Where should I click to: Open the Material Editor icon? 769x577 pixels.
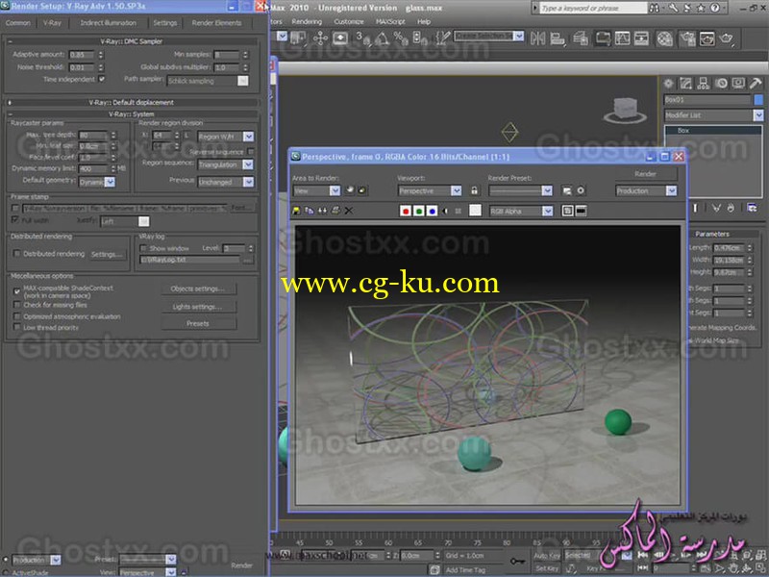tap(664, 38)
